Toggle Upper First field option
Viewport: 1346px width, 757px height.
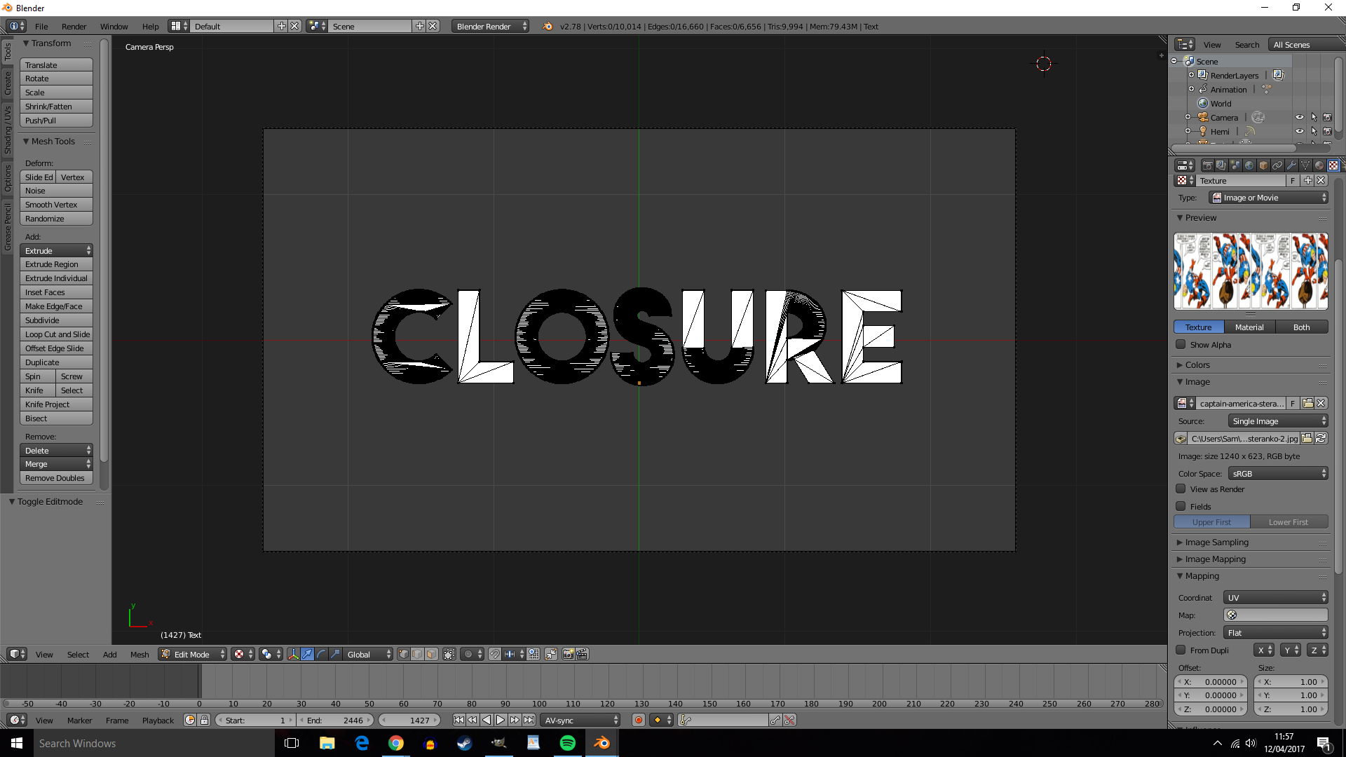coord(1212,522)
